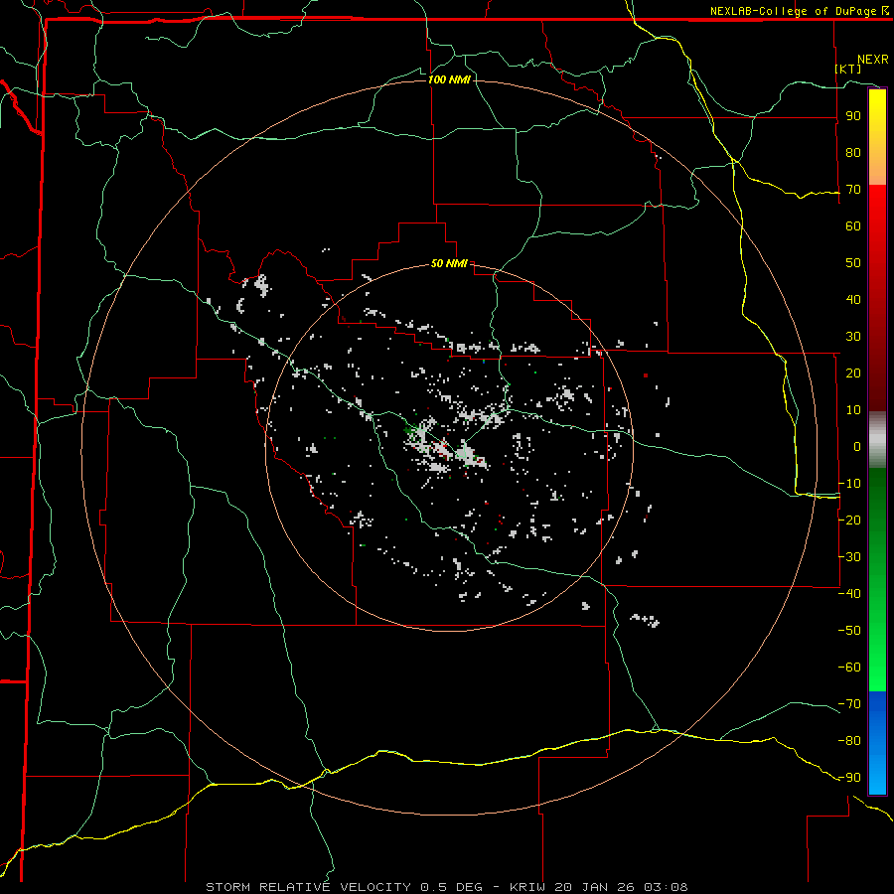Click the '-70' value on the velocity scale
This screenshot has width=894, height=894.
tap(849, 704)
